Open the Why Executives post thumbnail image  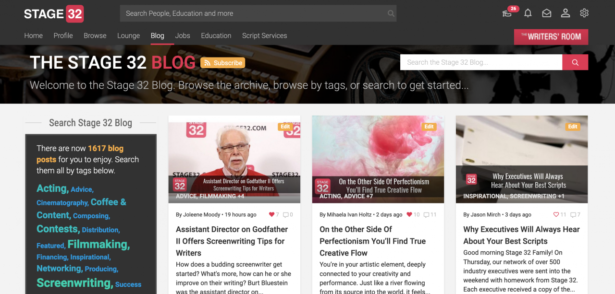(x=522, y=159)
